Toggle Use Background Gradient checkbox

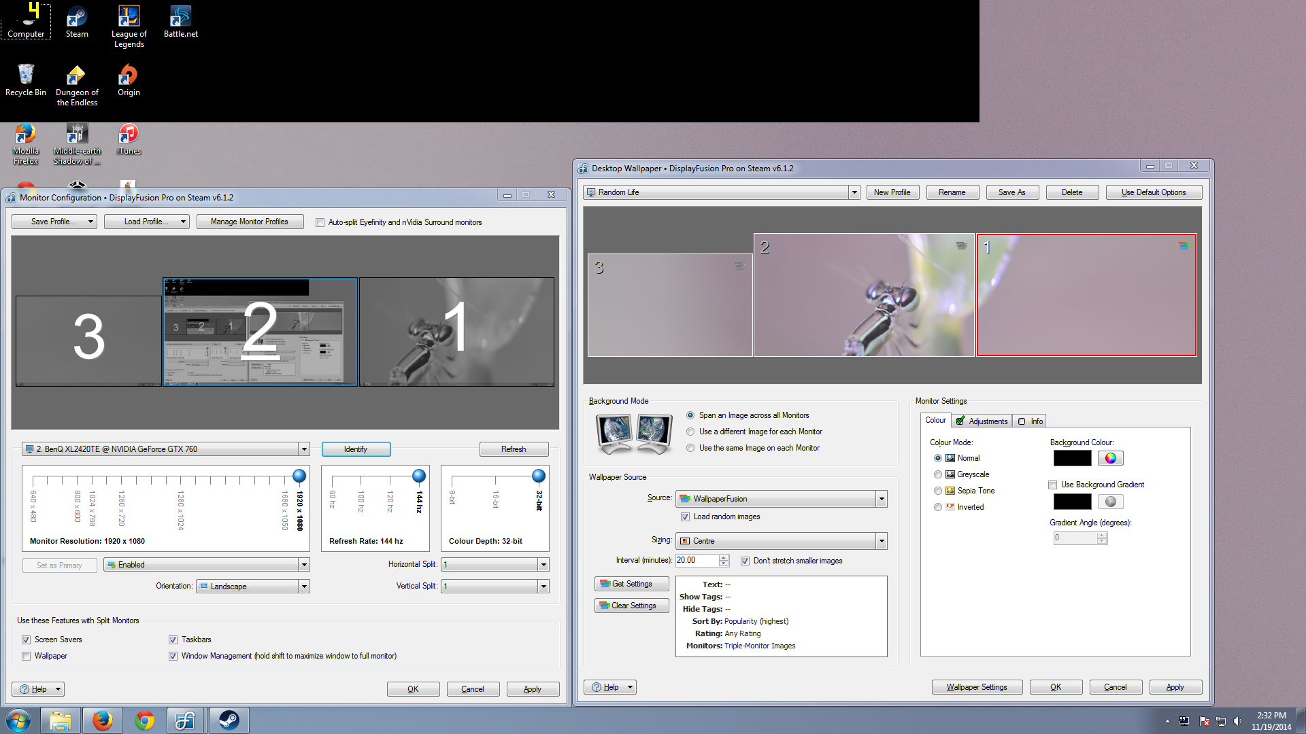(1053, 485)
